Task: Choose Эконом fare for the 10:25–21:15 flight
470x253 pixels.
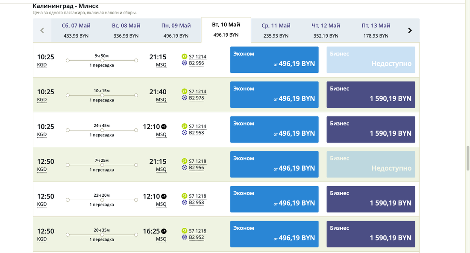Action: (x=274, y=60)
